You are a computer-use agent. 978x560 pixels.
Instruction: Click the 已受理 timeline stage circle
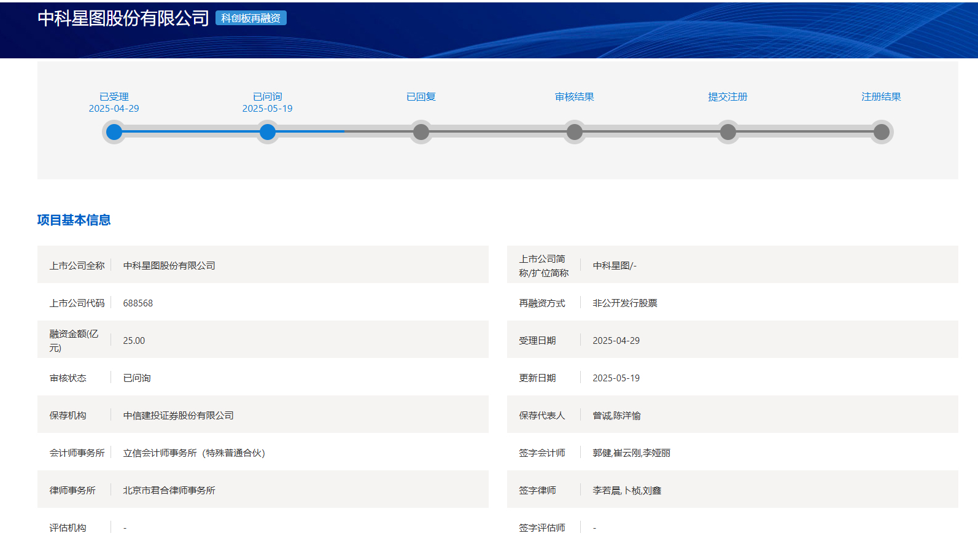(114, 132)
